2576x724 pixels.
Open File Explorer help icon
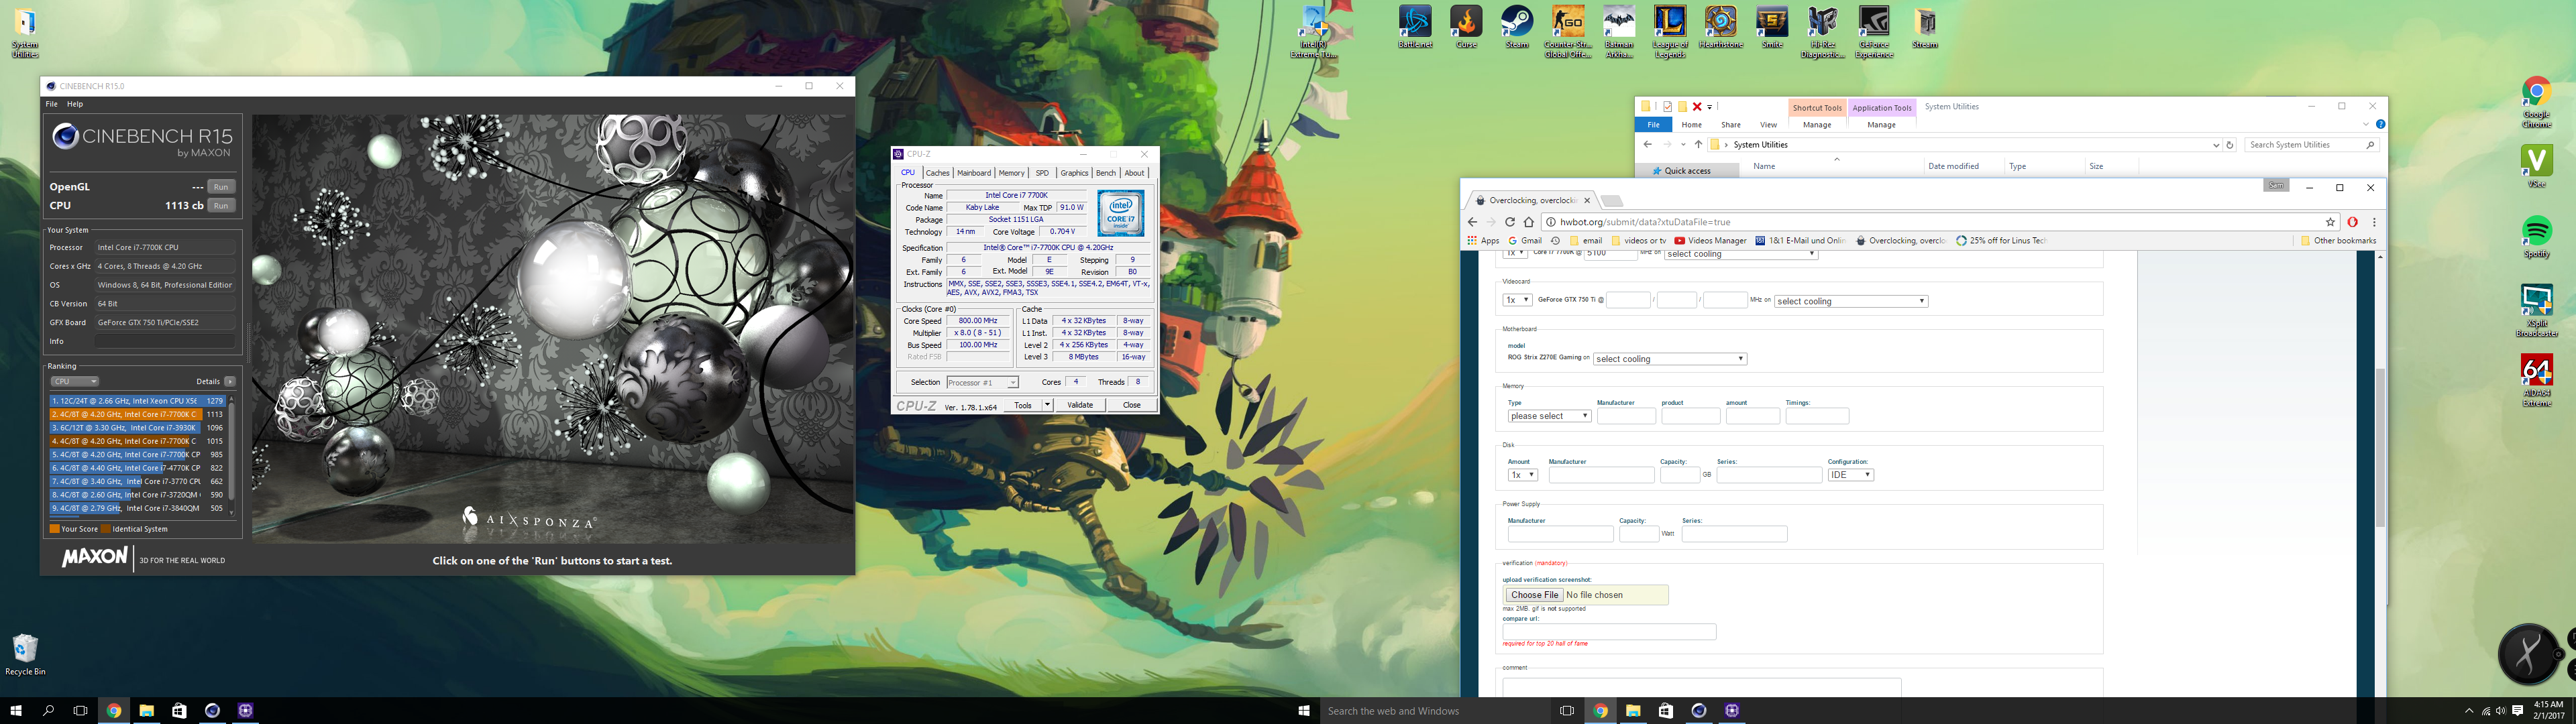click(2380, 124)
